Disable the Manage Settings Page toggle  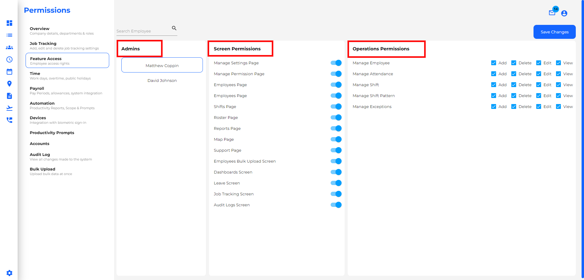(336, 63)
